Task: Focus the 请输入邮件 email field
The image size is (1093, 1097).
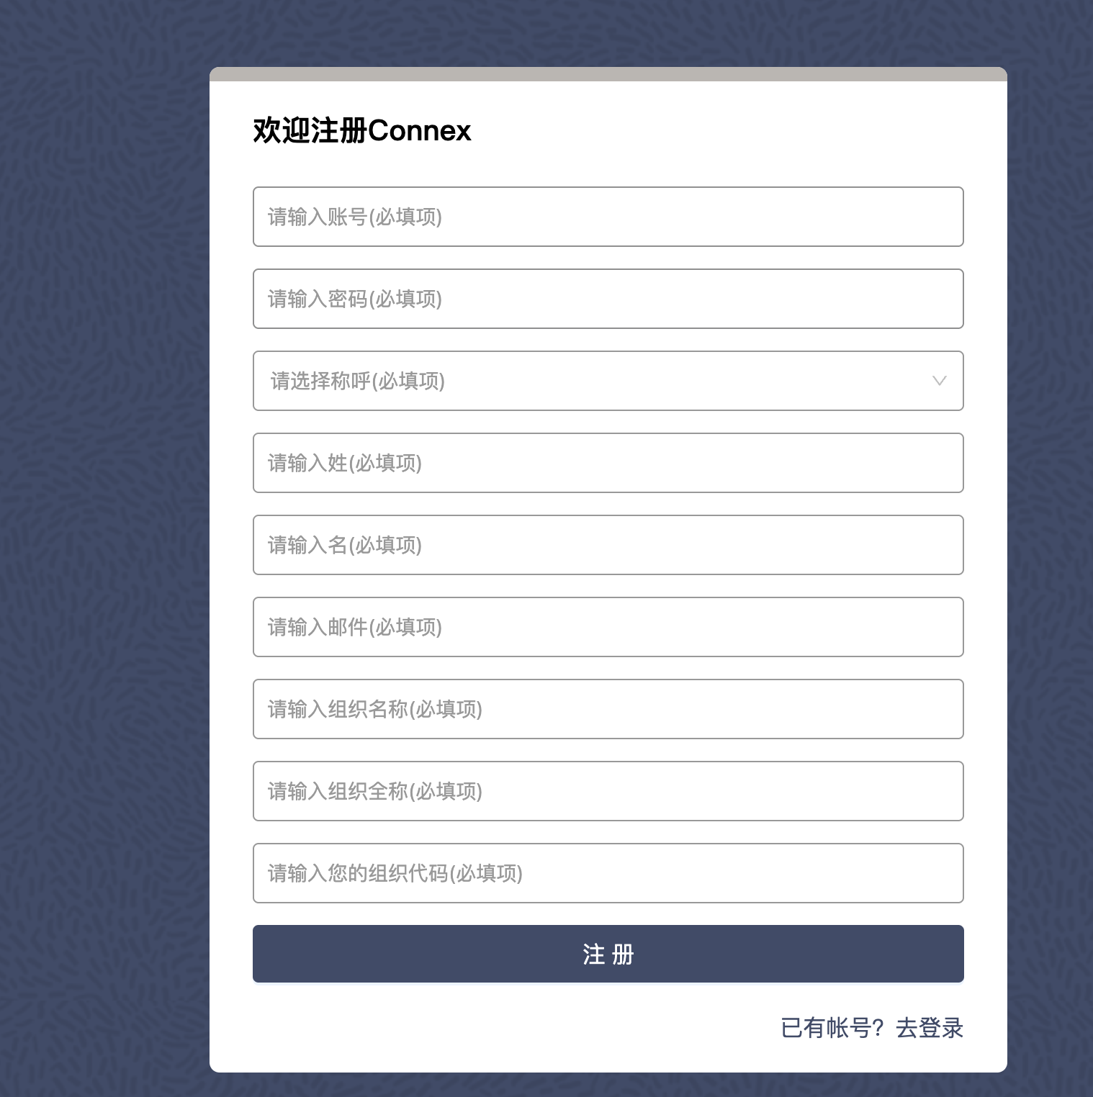Action: point(608,627)
